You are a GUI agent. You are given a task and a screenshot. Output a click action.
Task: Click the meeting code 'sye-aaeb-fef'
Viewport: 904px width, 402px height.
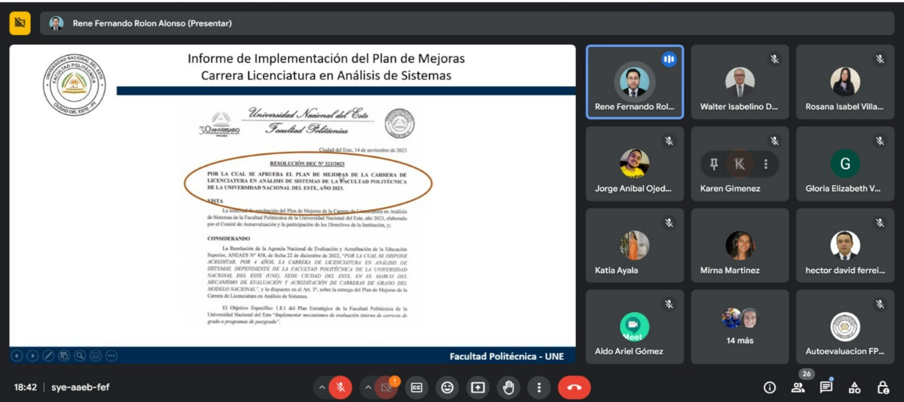click(x=80, y=387)
